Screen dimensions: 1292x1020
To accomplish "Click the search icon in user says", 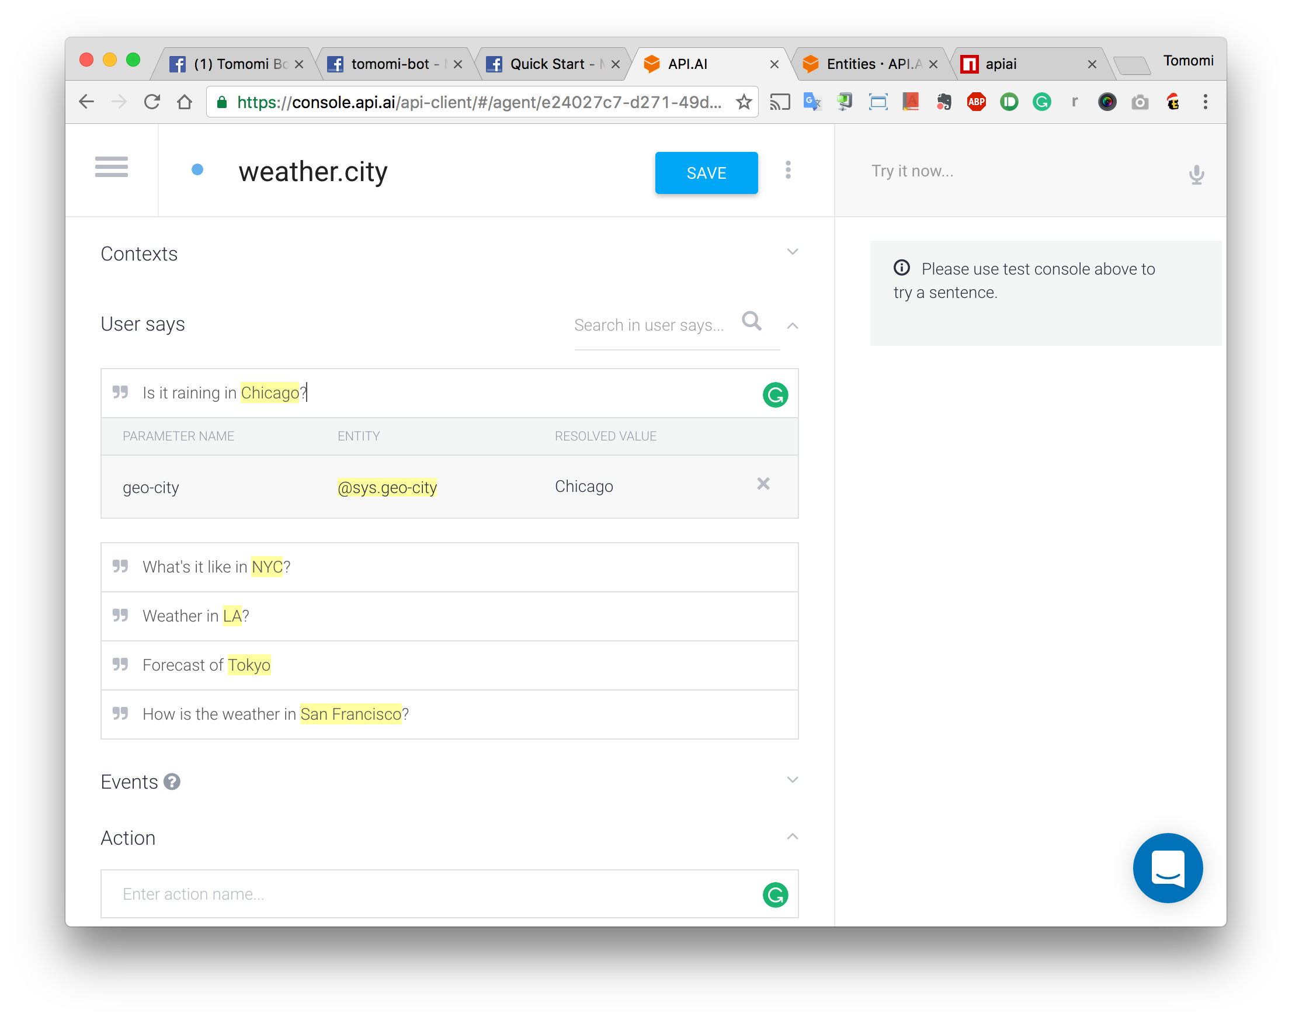I will pos(752,322).
